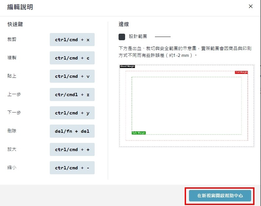Image resolution: width=261 pixels, height=206 pixels.
Task: Click the ctrl/cmd + y redo badge
Action: (x=72, y=113)
